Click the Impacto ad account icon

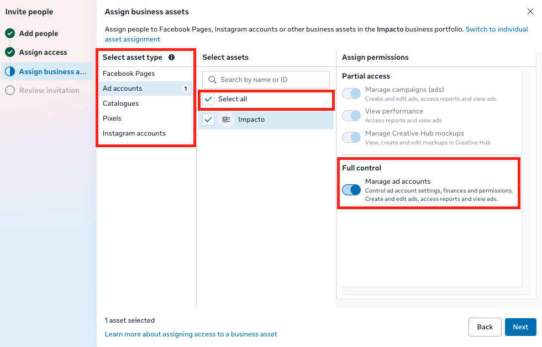click(x=226, y=120)
